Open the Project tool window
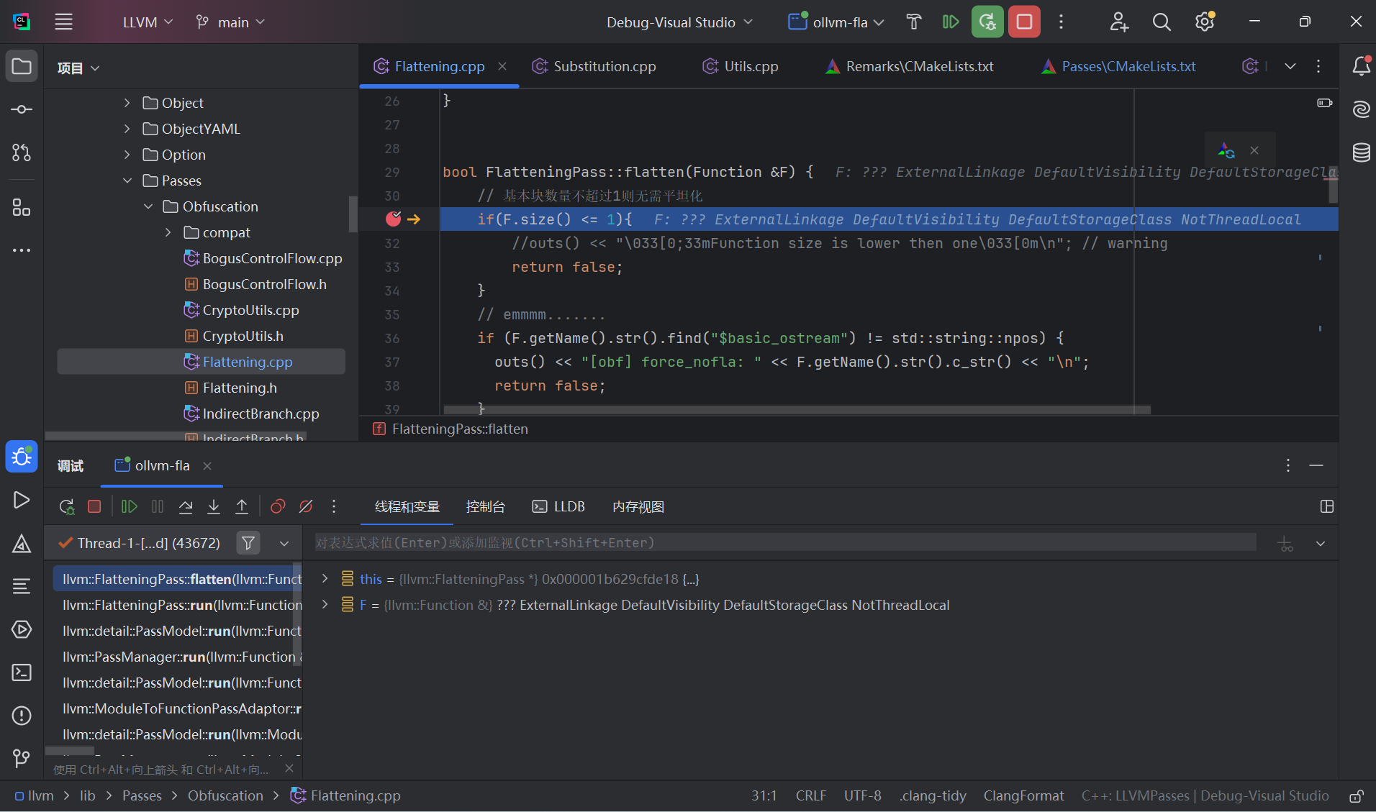The height and width of the screenshot is (812, 1376). [22, 67]
